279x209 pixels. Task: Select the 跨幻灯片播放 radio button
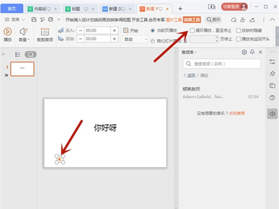[153, 41]
